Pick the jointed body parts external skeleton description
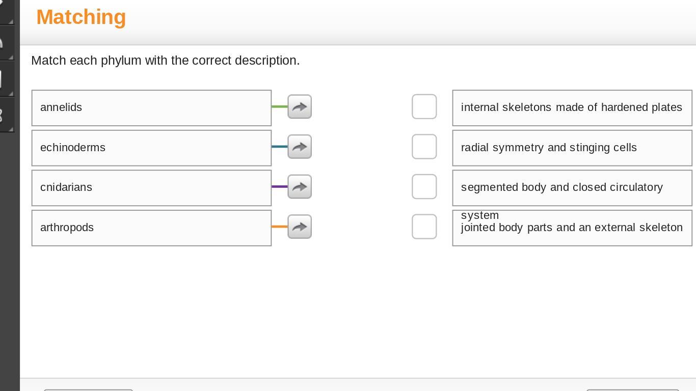The width and height of the screenshot is (696, 391). (572, 228)
